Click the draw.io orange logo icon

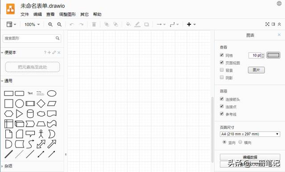(x=10, y=8)
